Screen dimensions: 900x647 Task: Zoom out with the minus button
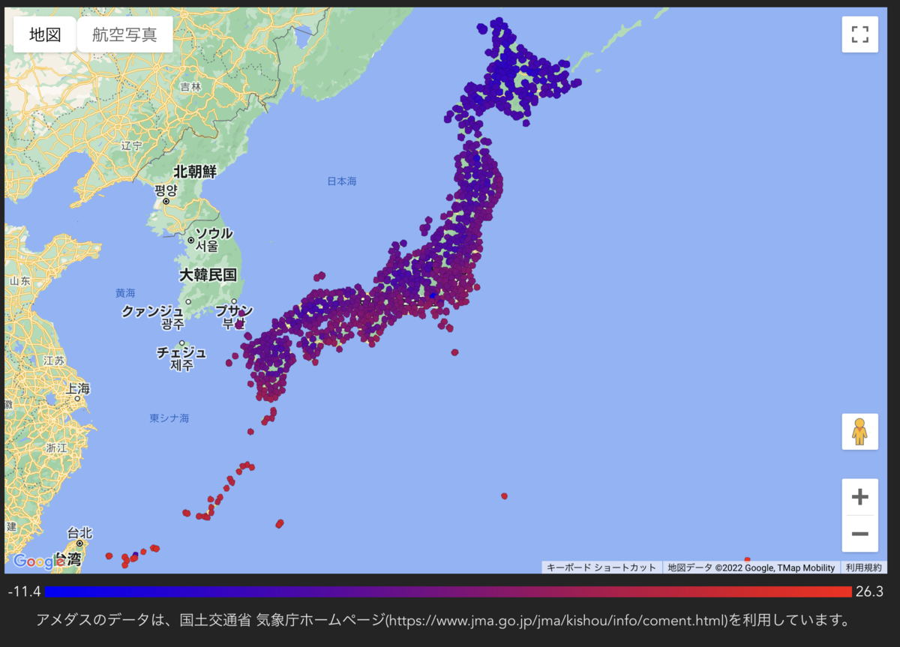pos(859,534)
